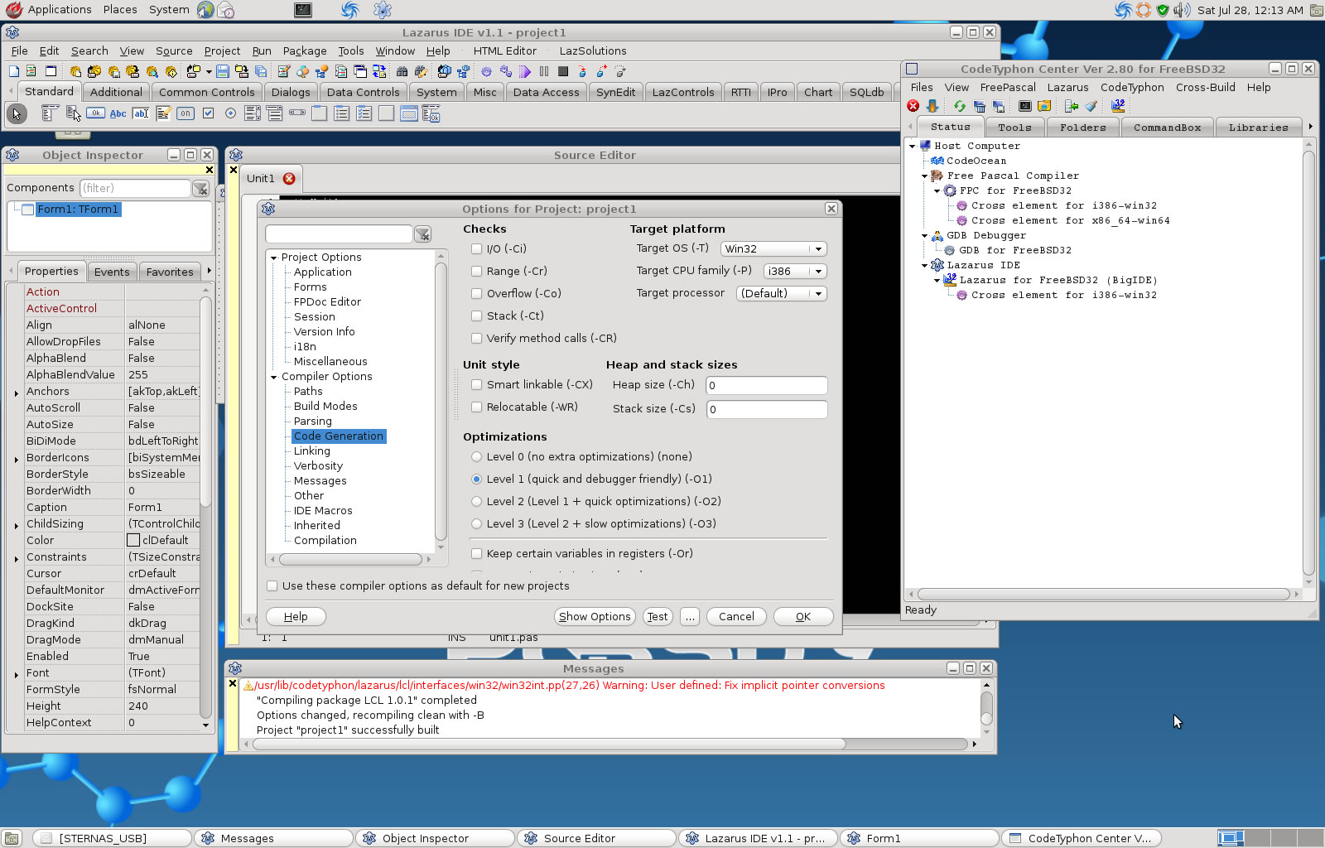Check Use these compiler options as default

(x=272, y=585)
